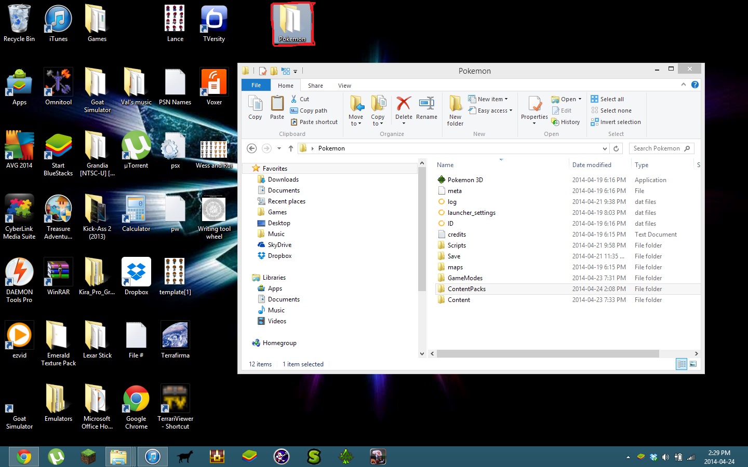
Task: Open Quick Access Toolbar customize dropdown
Action: click(295, 71)
